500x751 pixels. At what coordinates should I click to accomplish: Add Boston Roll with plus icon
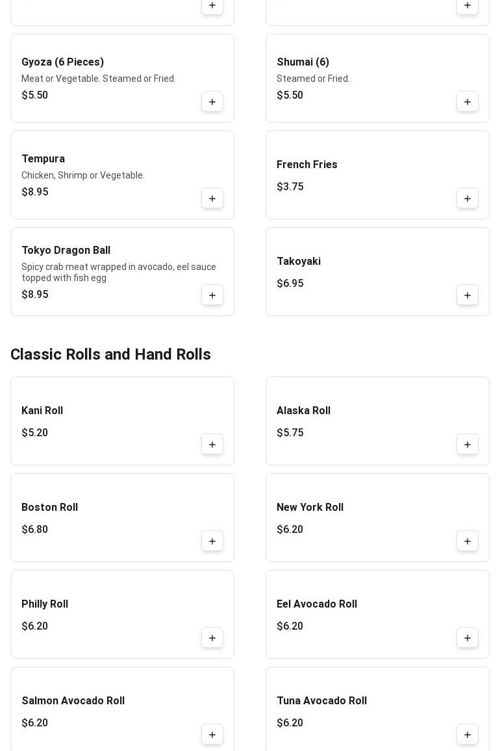tap(212, 541)
